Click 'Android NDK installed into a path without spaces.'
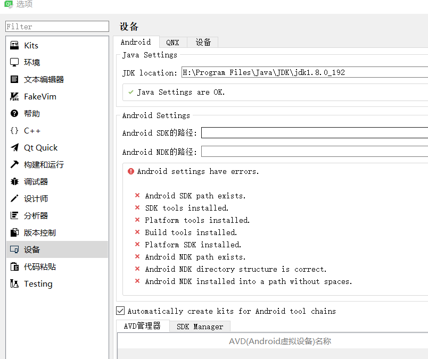 (249, 281)
